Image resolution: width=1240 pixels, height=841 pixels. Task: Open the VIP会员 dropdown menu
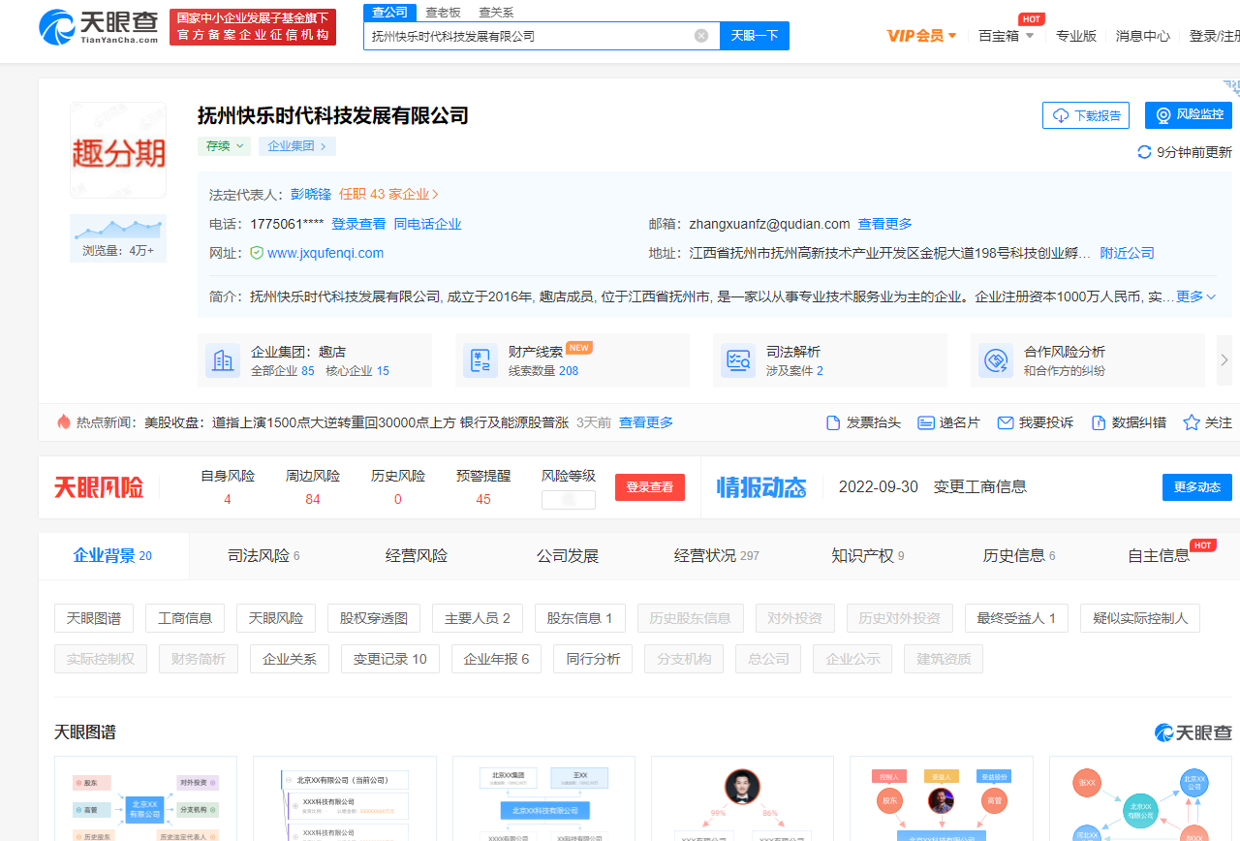tap(922, 36)
